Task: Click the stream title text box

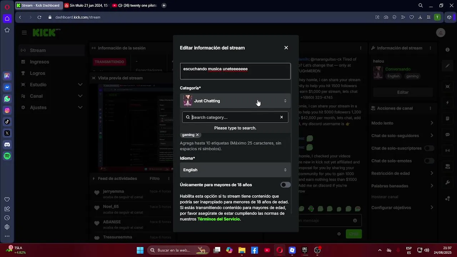Action: 235,71
